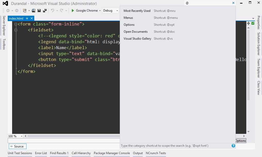Open the Google Chrome browser dropdown
262x157 pixels.
click(x=100, y=11)
